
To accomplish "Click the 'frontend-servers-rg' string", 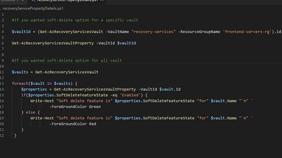I will click(x=247, y=32).
